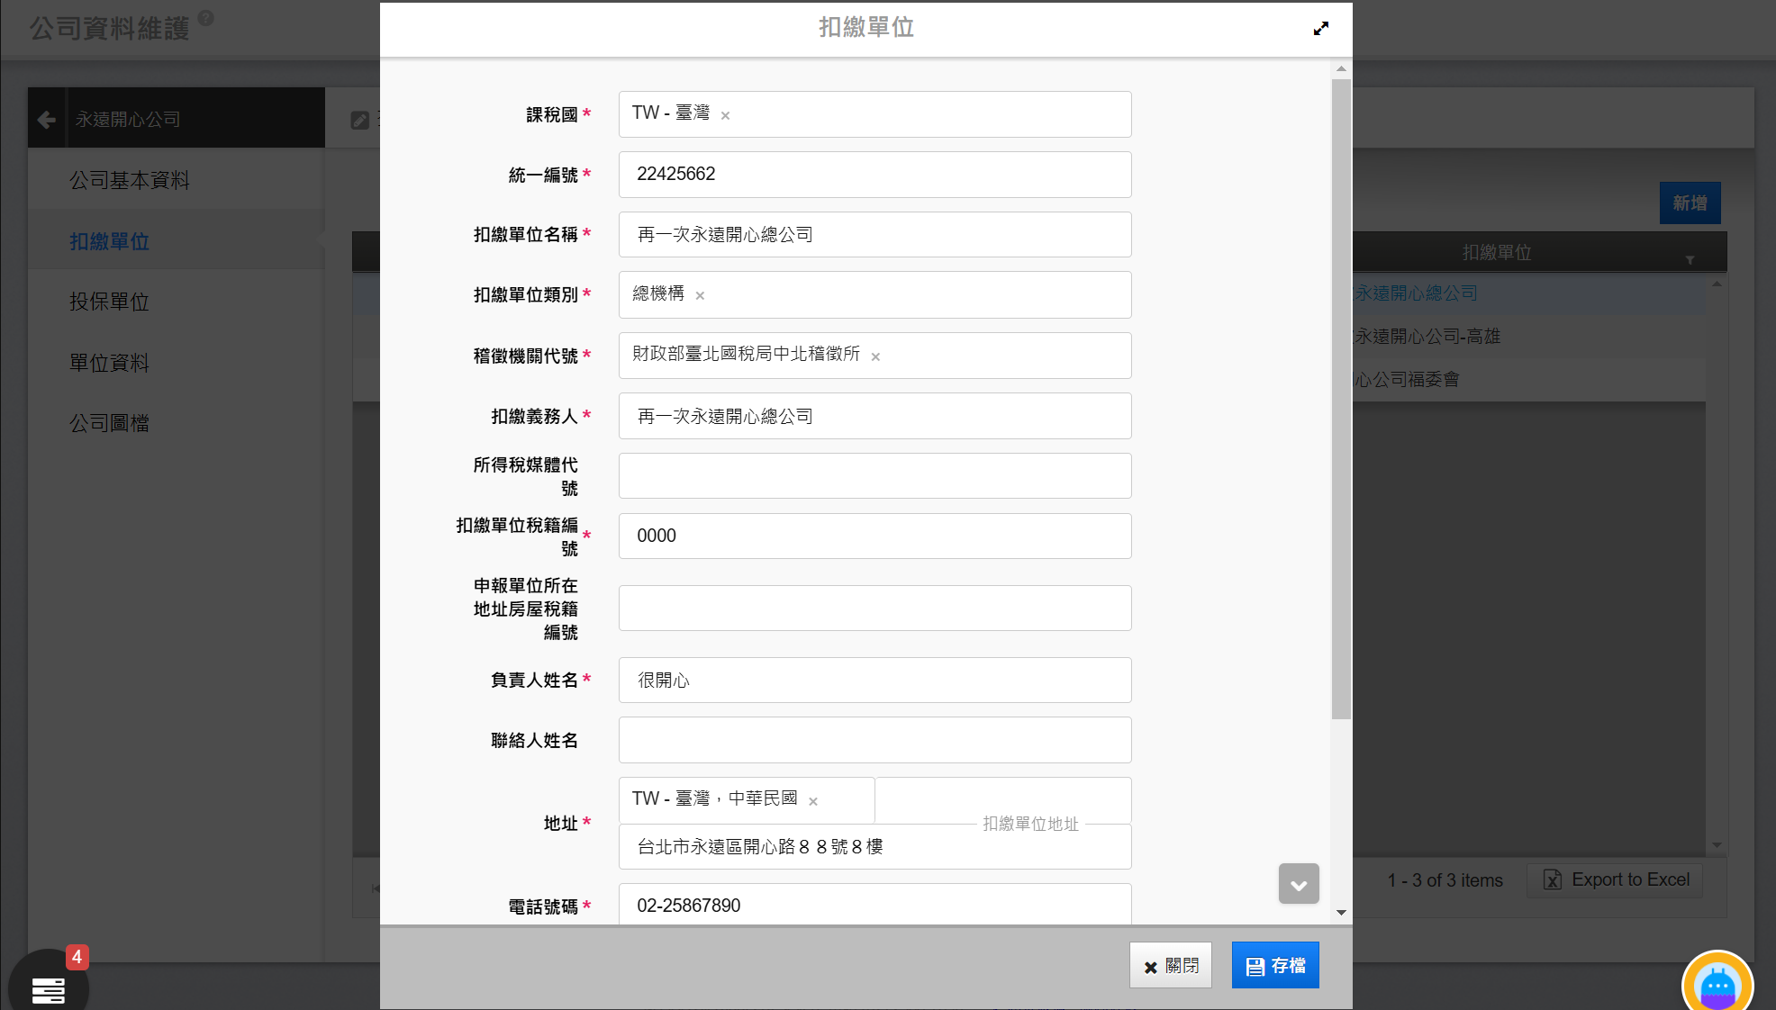The image size is (1776, 1010).
Task: Select 公司基本資料 in the sidebar
Action: (x=130, y=180)
